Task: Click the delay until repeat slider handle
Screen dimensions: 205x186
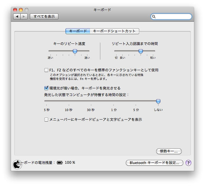Action: [141, 51]
